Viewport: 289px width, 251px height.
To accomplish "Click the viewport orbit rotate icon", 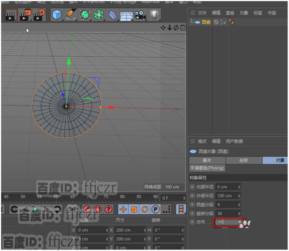I will (176, 28).
